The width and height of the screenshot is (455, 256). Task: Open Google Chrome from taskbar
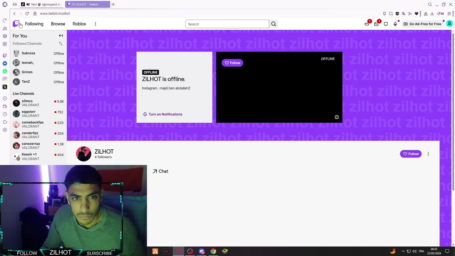click(213, 251)
